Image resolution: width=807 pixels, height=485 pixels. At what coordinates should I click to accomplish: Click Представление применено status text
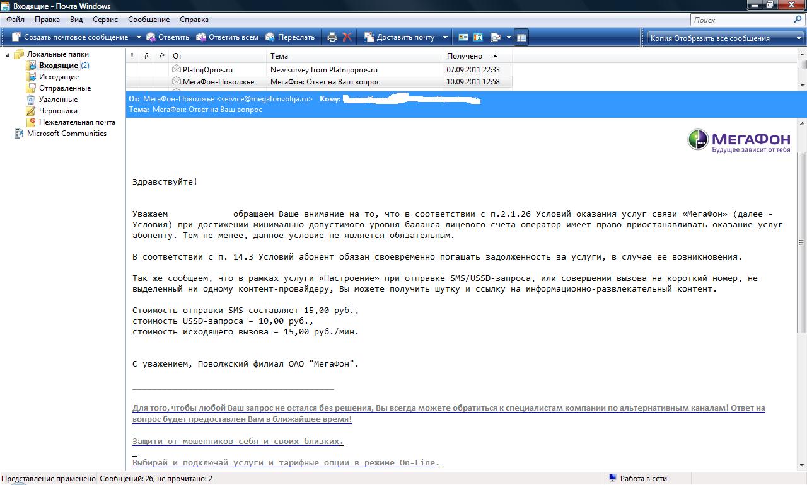(49, 479)
